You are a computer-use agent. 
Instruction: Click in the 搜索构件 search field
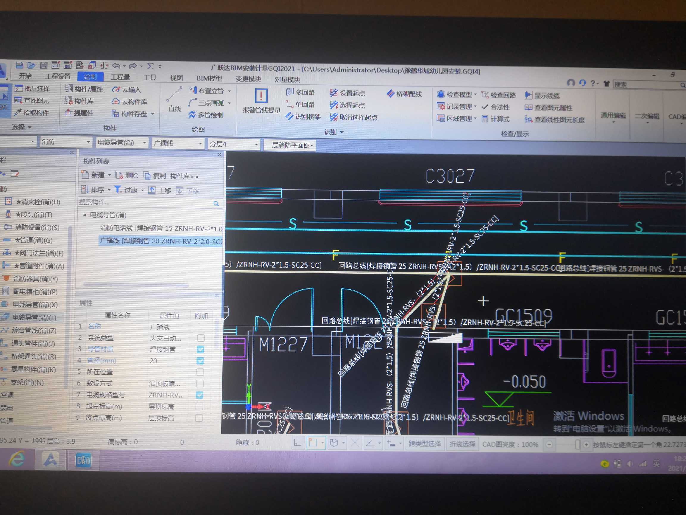click(x=149, y=203)
